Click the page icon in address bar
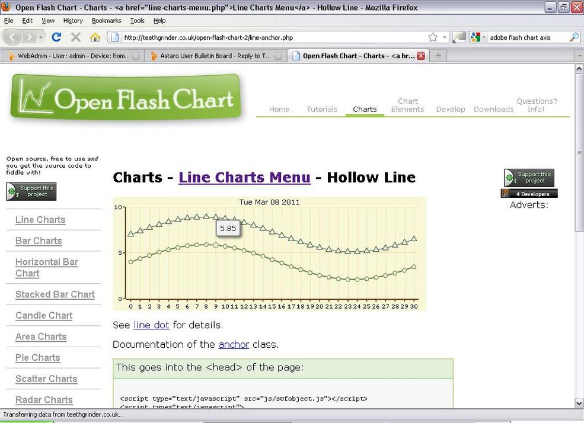Screen dimensions: 584x423 click(x=115, y=37)
